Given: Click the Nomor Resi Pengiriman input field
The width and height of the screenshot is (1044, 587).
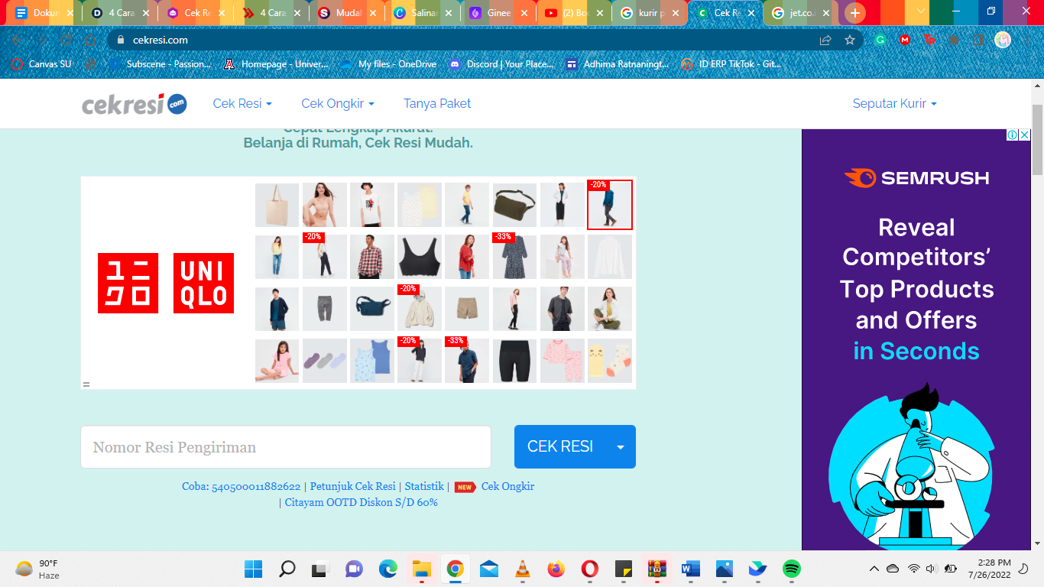Looking at the screenshot, I should point(286,447).
